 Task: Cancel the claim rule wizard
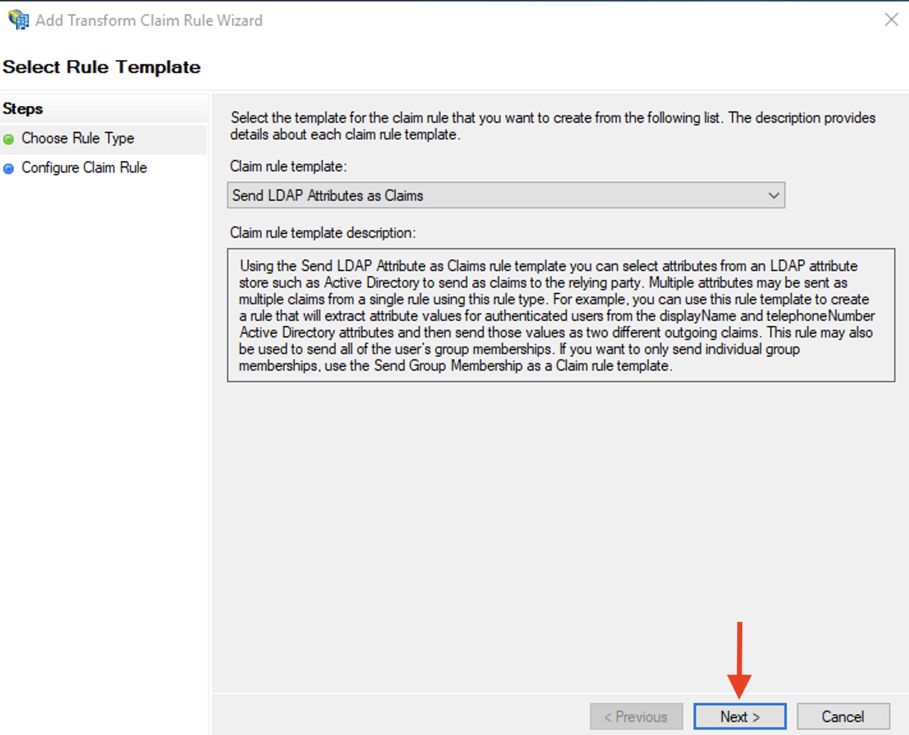[x=843, y=716]
